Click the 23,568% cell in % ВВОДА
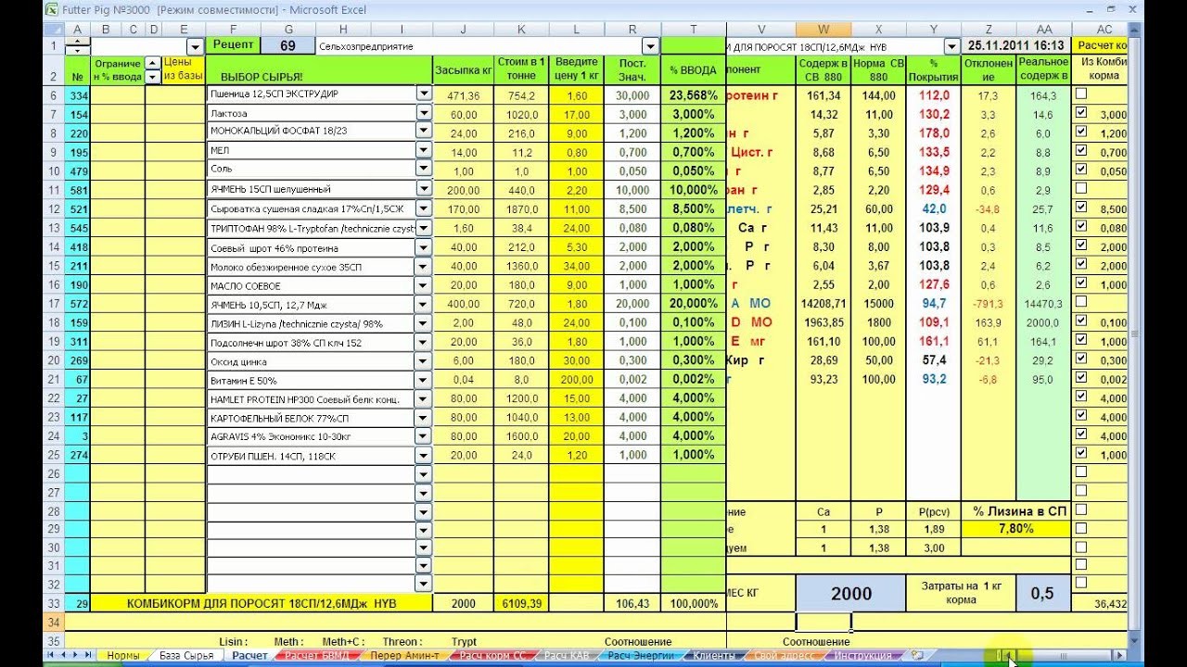Screen dimensions: 1187x667 (693, 94)
